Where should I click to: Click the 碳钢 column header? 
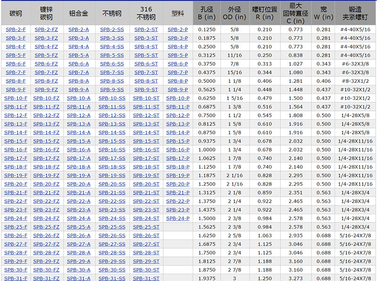[16, 14]
